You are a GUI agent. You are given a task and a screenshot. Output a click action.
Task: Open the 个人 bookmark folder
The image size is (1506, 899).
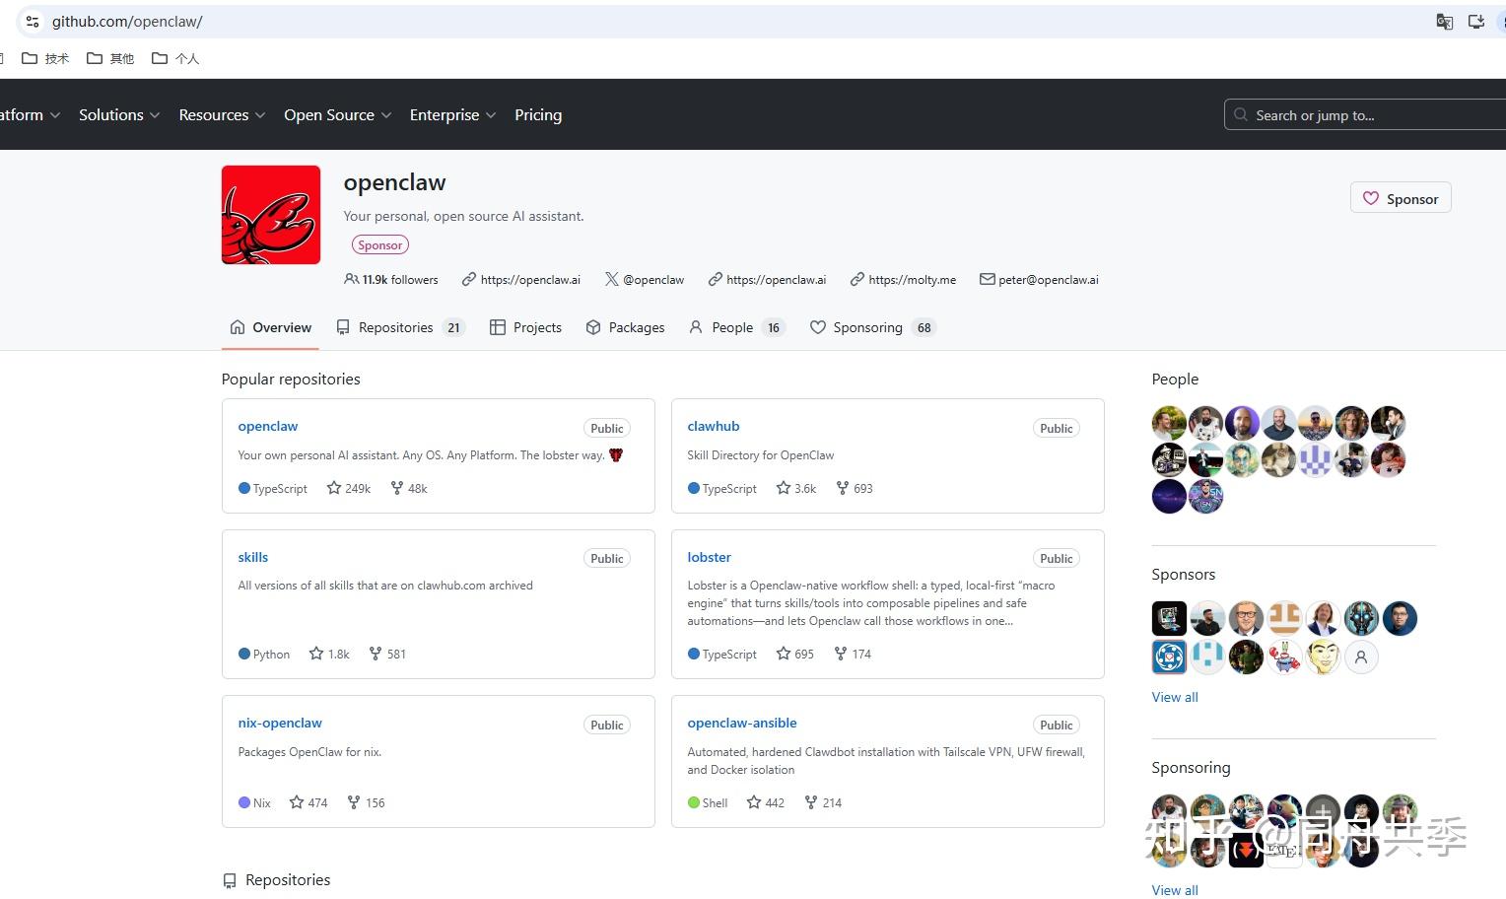[175, 58]
